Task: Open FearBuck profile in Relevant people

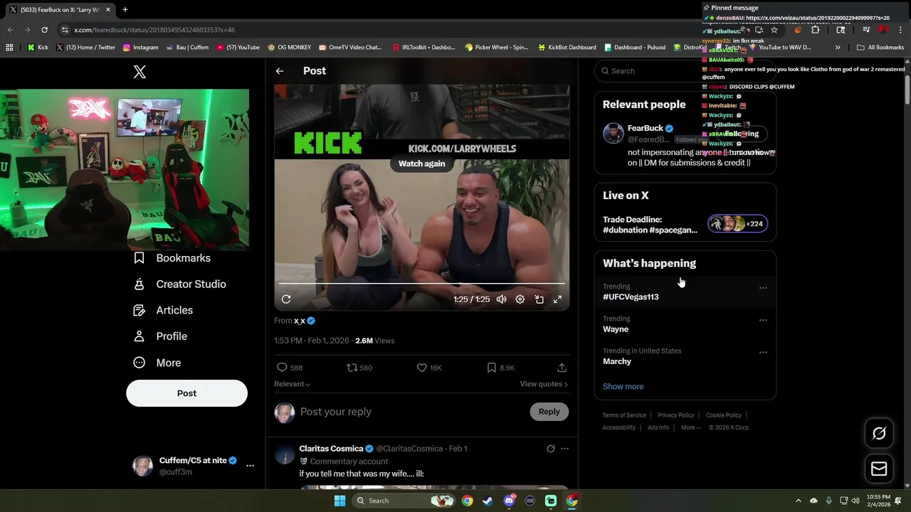Action: click(645, 128)
